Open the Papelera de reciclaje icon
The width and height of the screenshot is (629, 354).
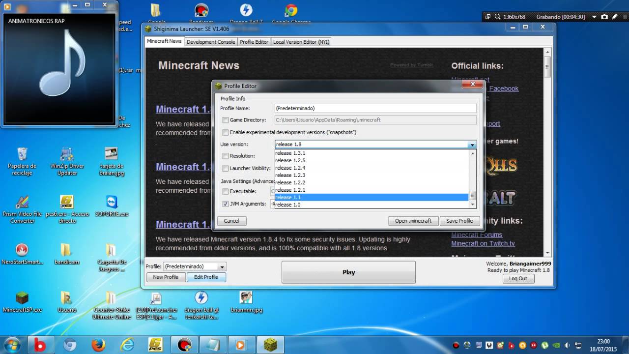click(22, 161)
